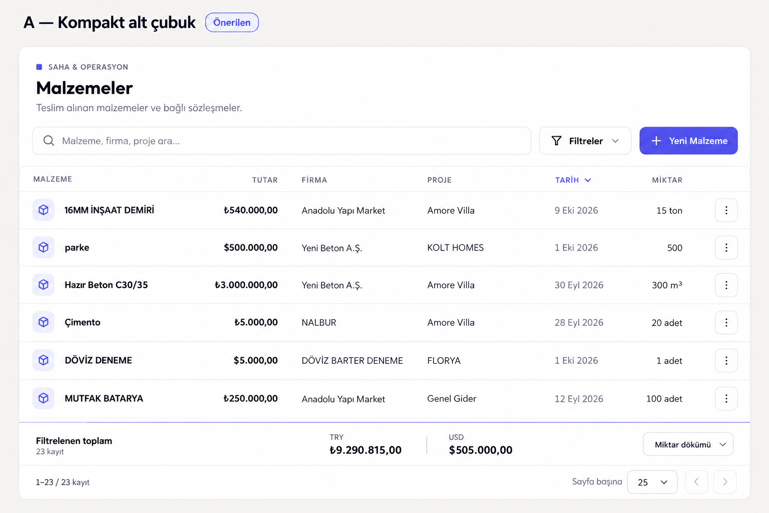Click the SAHA & OPERASYON breadcrumb label

(x=88, y=67)
